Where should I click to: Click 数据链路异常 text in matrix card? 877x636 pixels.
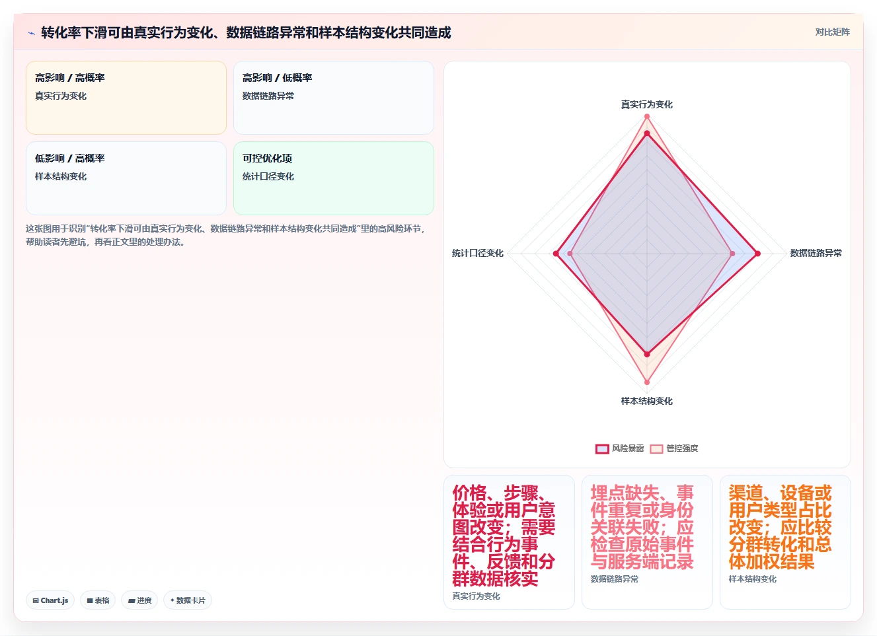tap(268, 96)
